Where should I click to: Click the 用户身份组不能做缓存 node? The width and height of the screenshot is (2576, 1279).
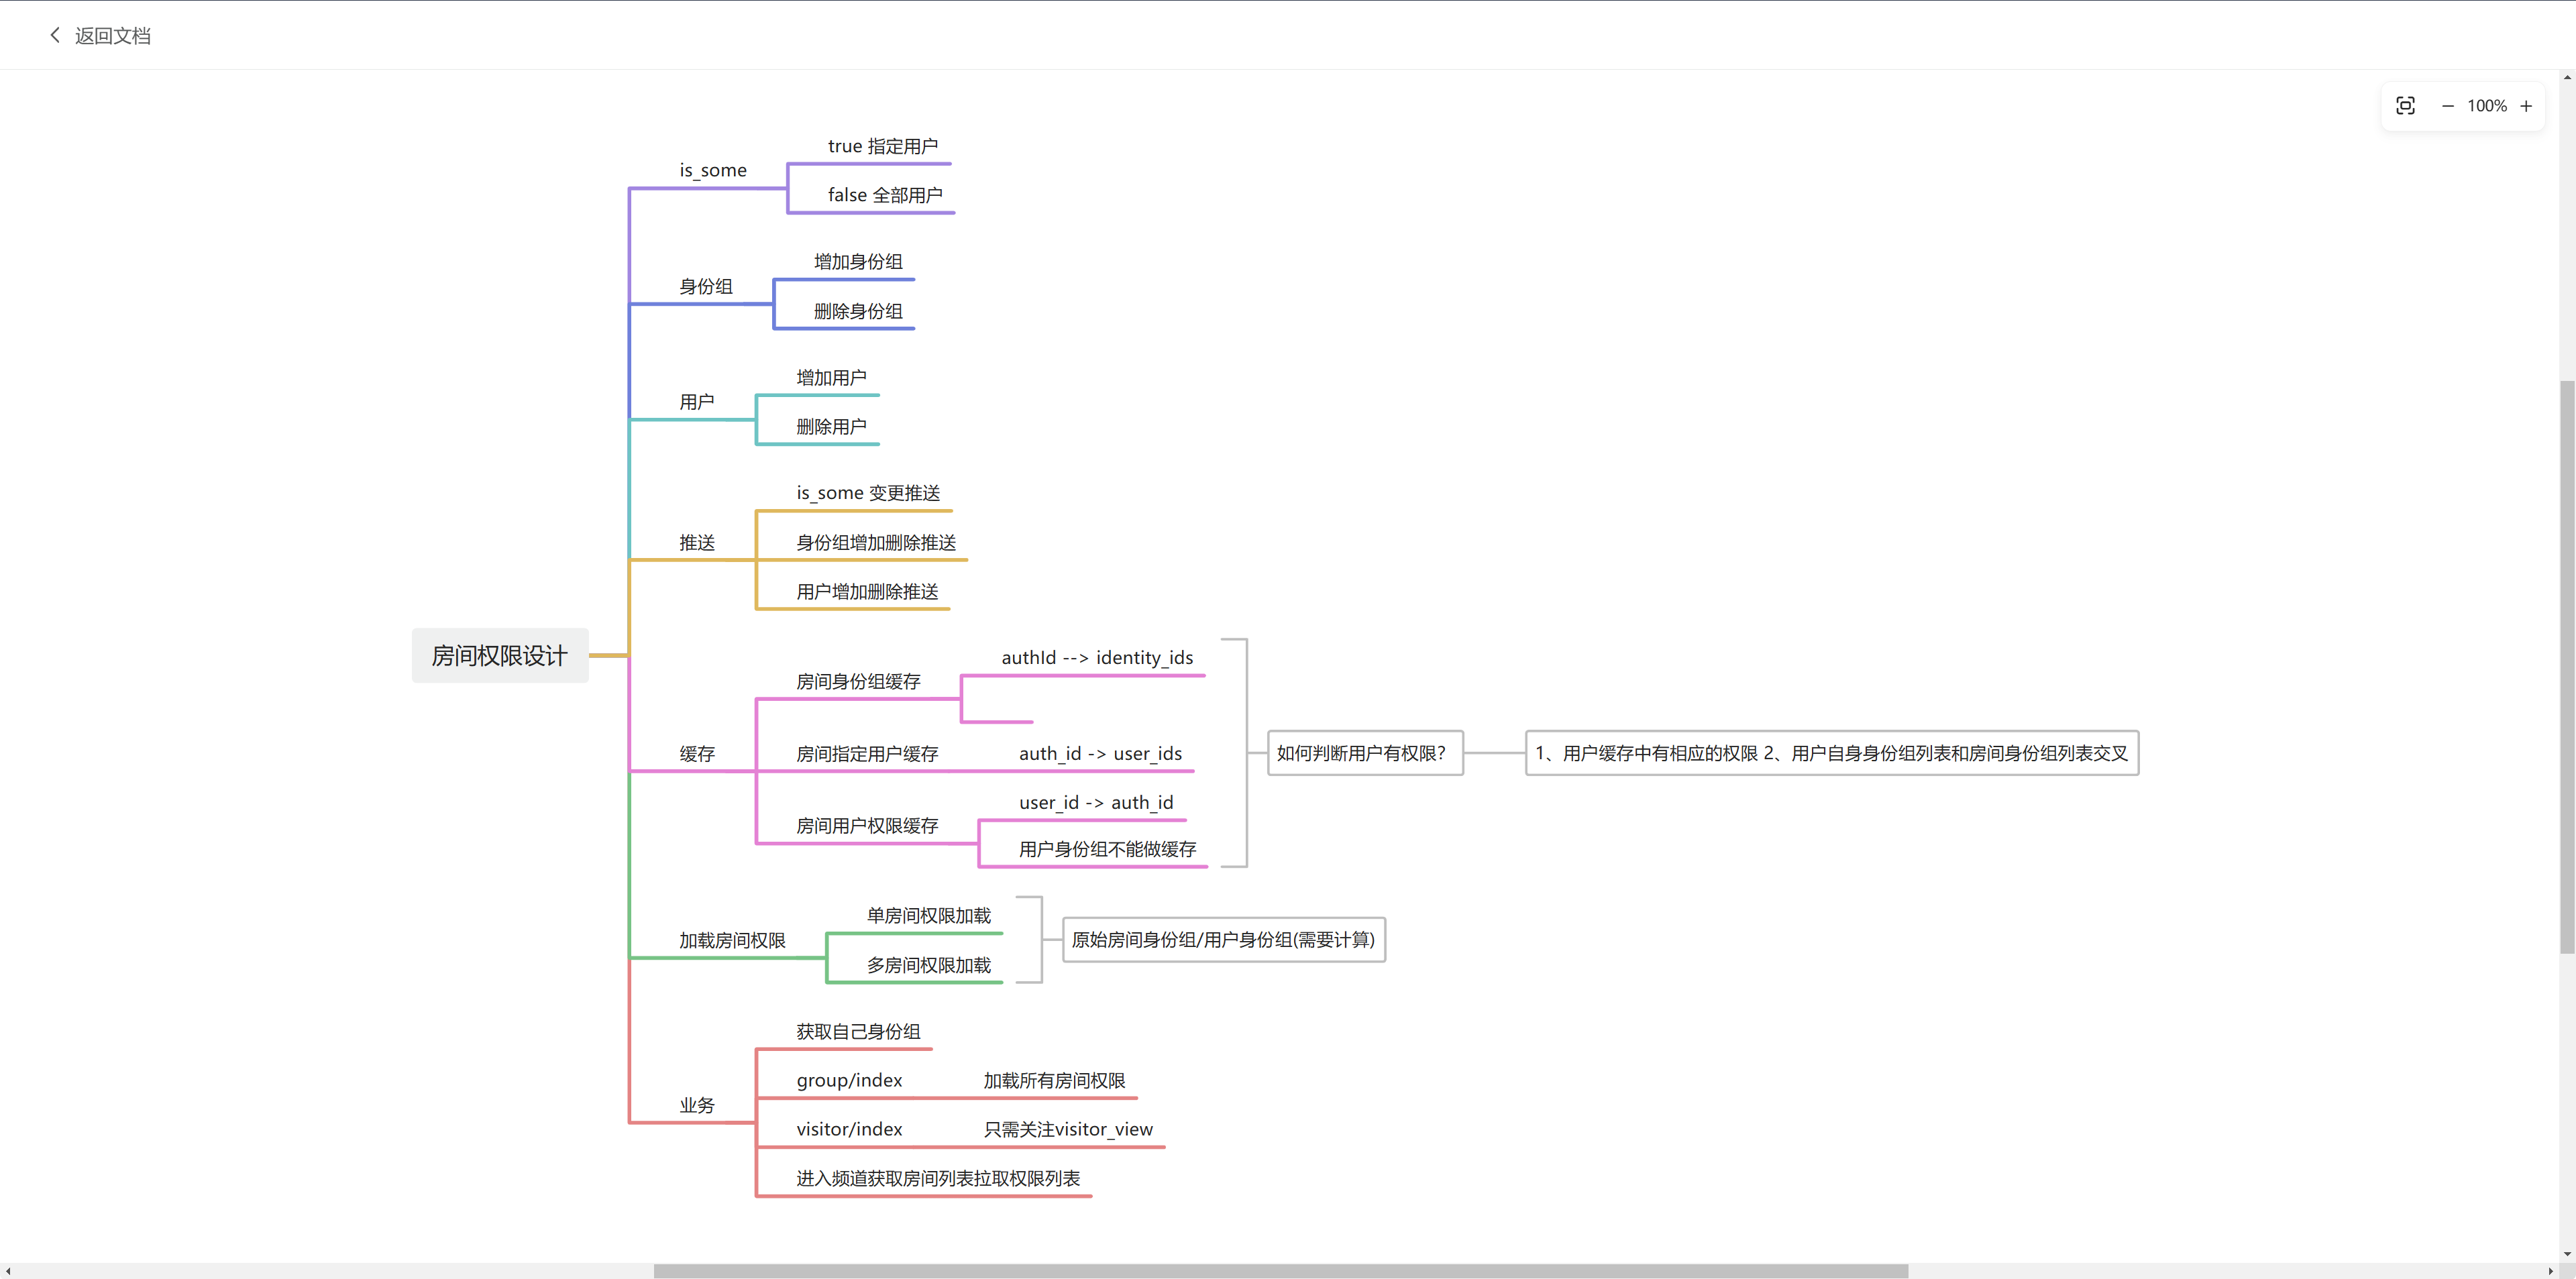point(1107,849)
